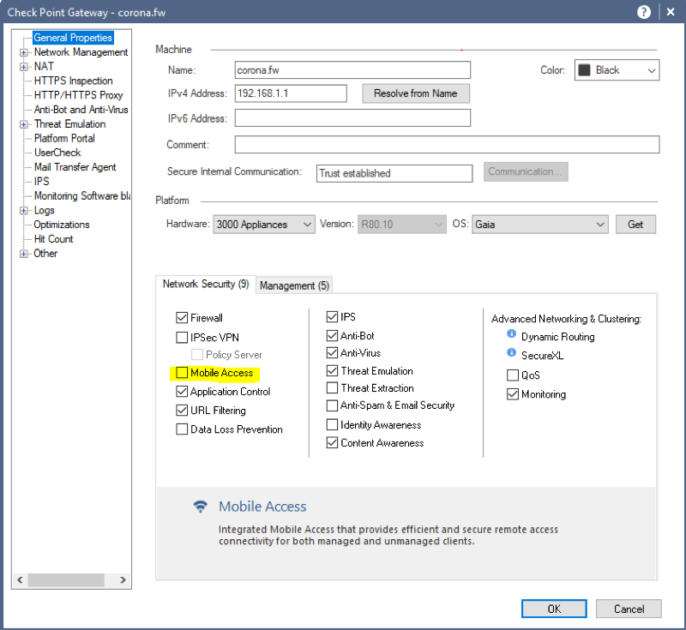Click the Dynamic Routing label

(558, 337)
